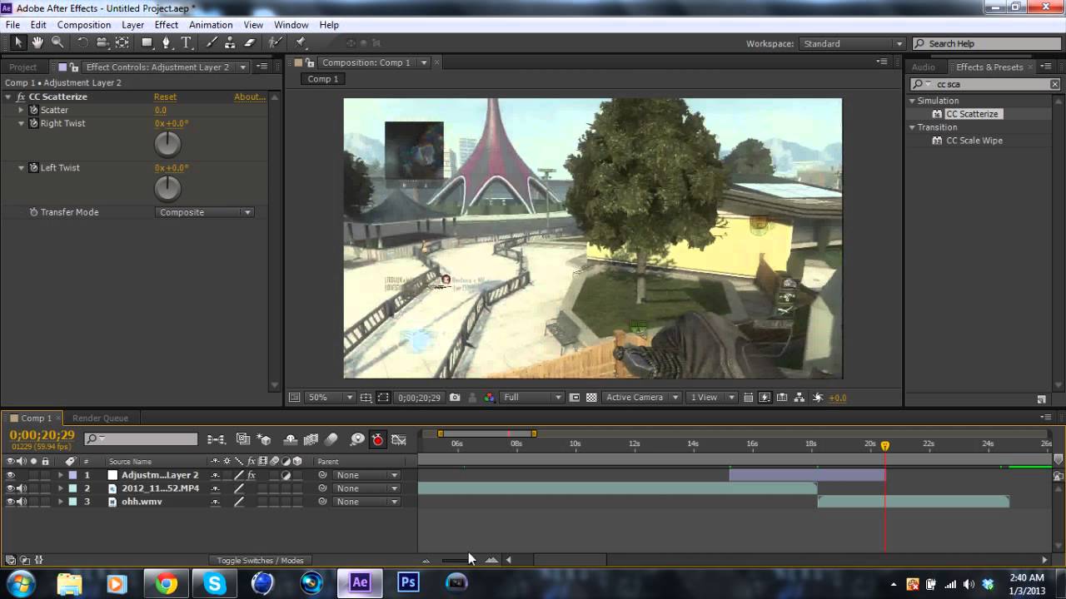Toggle adjustment layer switch on layer 1
1066x599 pixels.
[286, 475]
